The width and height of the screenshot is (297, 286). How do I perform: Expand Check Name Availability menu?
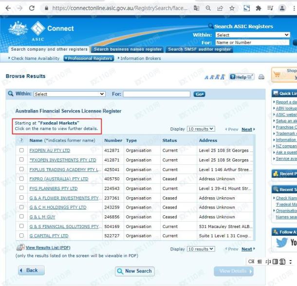pos(34,58)
